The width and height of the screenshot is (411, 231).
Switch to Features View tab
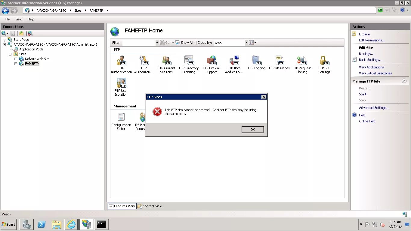click(122, 206)
